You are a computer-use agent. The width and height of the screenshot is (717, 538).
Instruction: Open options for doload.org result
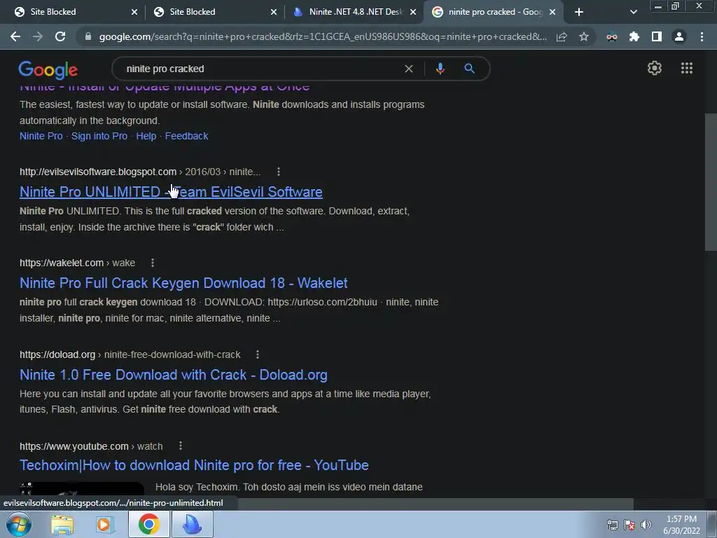[258, 354]
